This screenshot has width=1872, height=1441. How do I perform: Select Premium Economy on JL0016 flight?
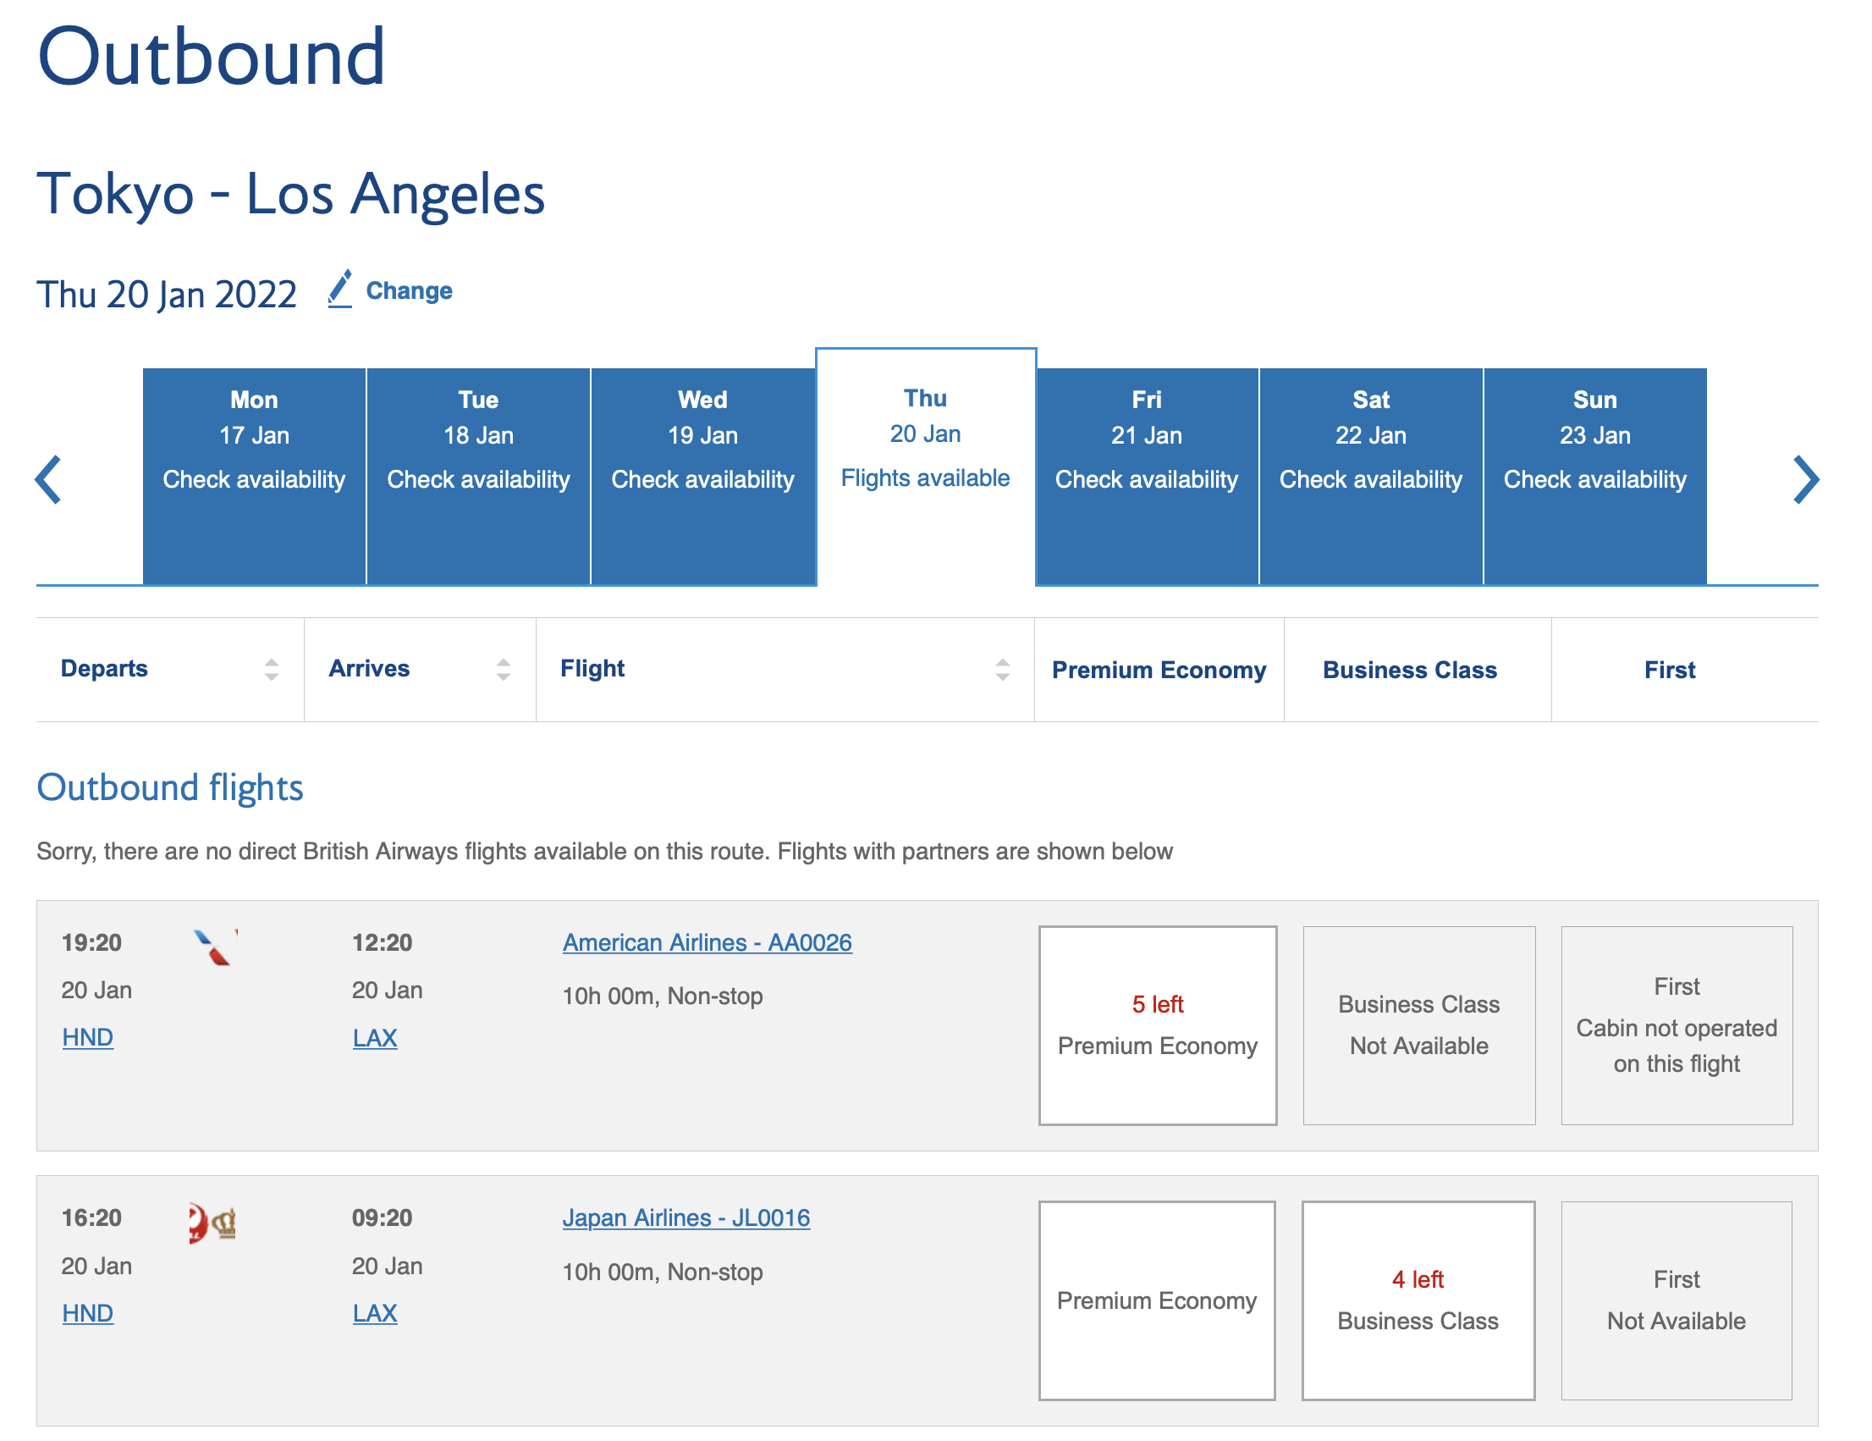[x=1156, y=1300]
